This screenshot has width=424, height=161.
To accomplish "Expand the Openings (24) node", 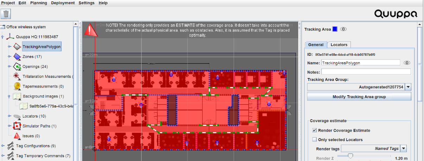I will point(9,66).
